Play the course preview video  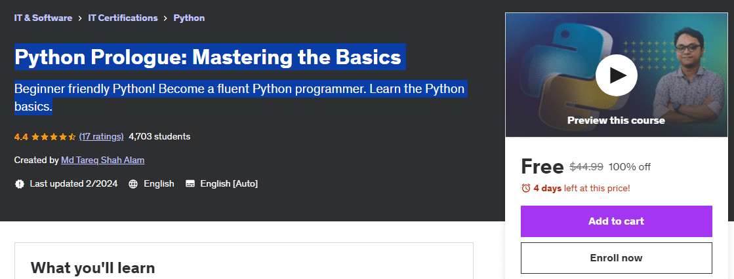616,75
